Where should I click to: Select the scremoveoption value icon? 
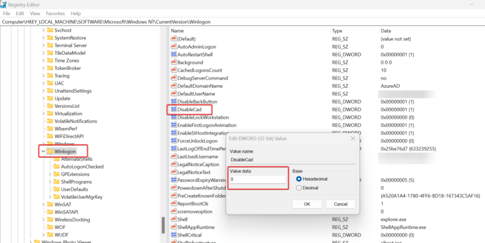point(174,211)
